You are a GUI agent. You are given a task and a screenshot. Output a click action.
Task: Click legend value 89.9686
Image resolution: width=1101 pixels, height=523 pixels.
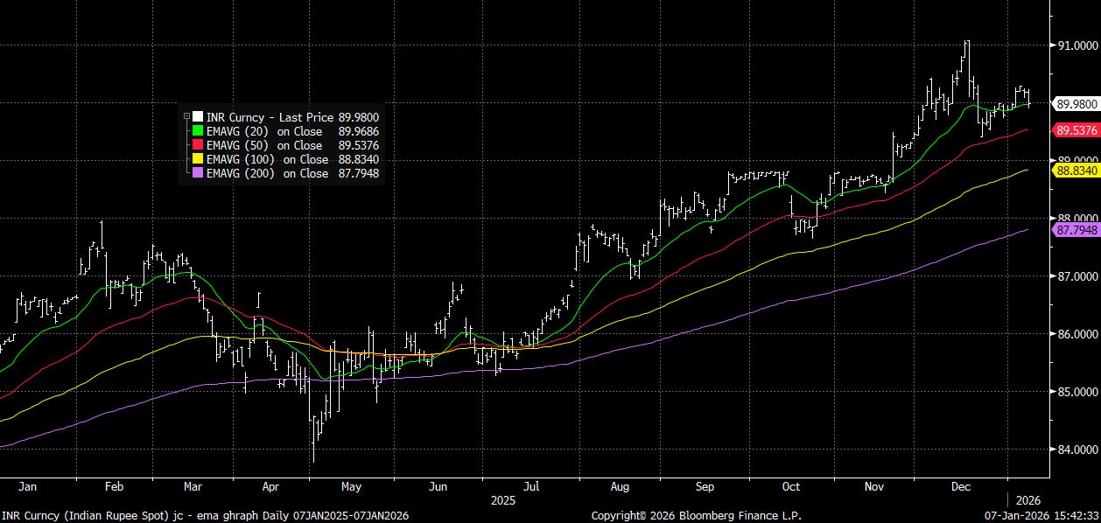pos(359,131)
